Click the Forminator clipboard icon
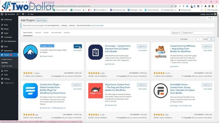The width and height of the screenshot is (219, 123). (95, 52)
